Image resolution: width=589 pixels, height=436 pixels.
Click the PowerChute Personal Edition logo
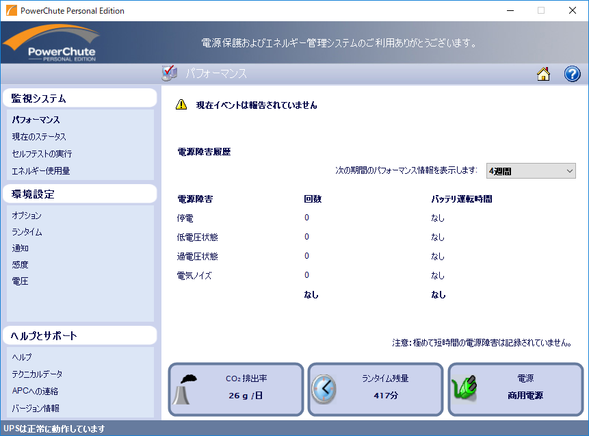tap(51, 43)
